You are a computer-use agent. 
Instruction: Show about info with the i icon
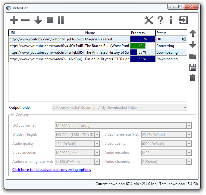(x=171, y=20)
